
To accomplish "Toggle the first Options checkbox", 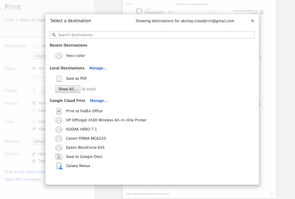I will pyautogui.click(x=34, y=154).
